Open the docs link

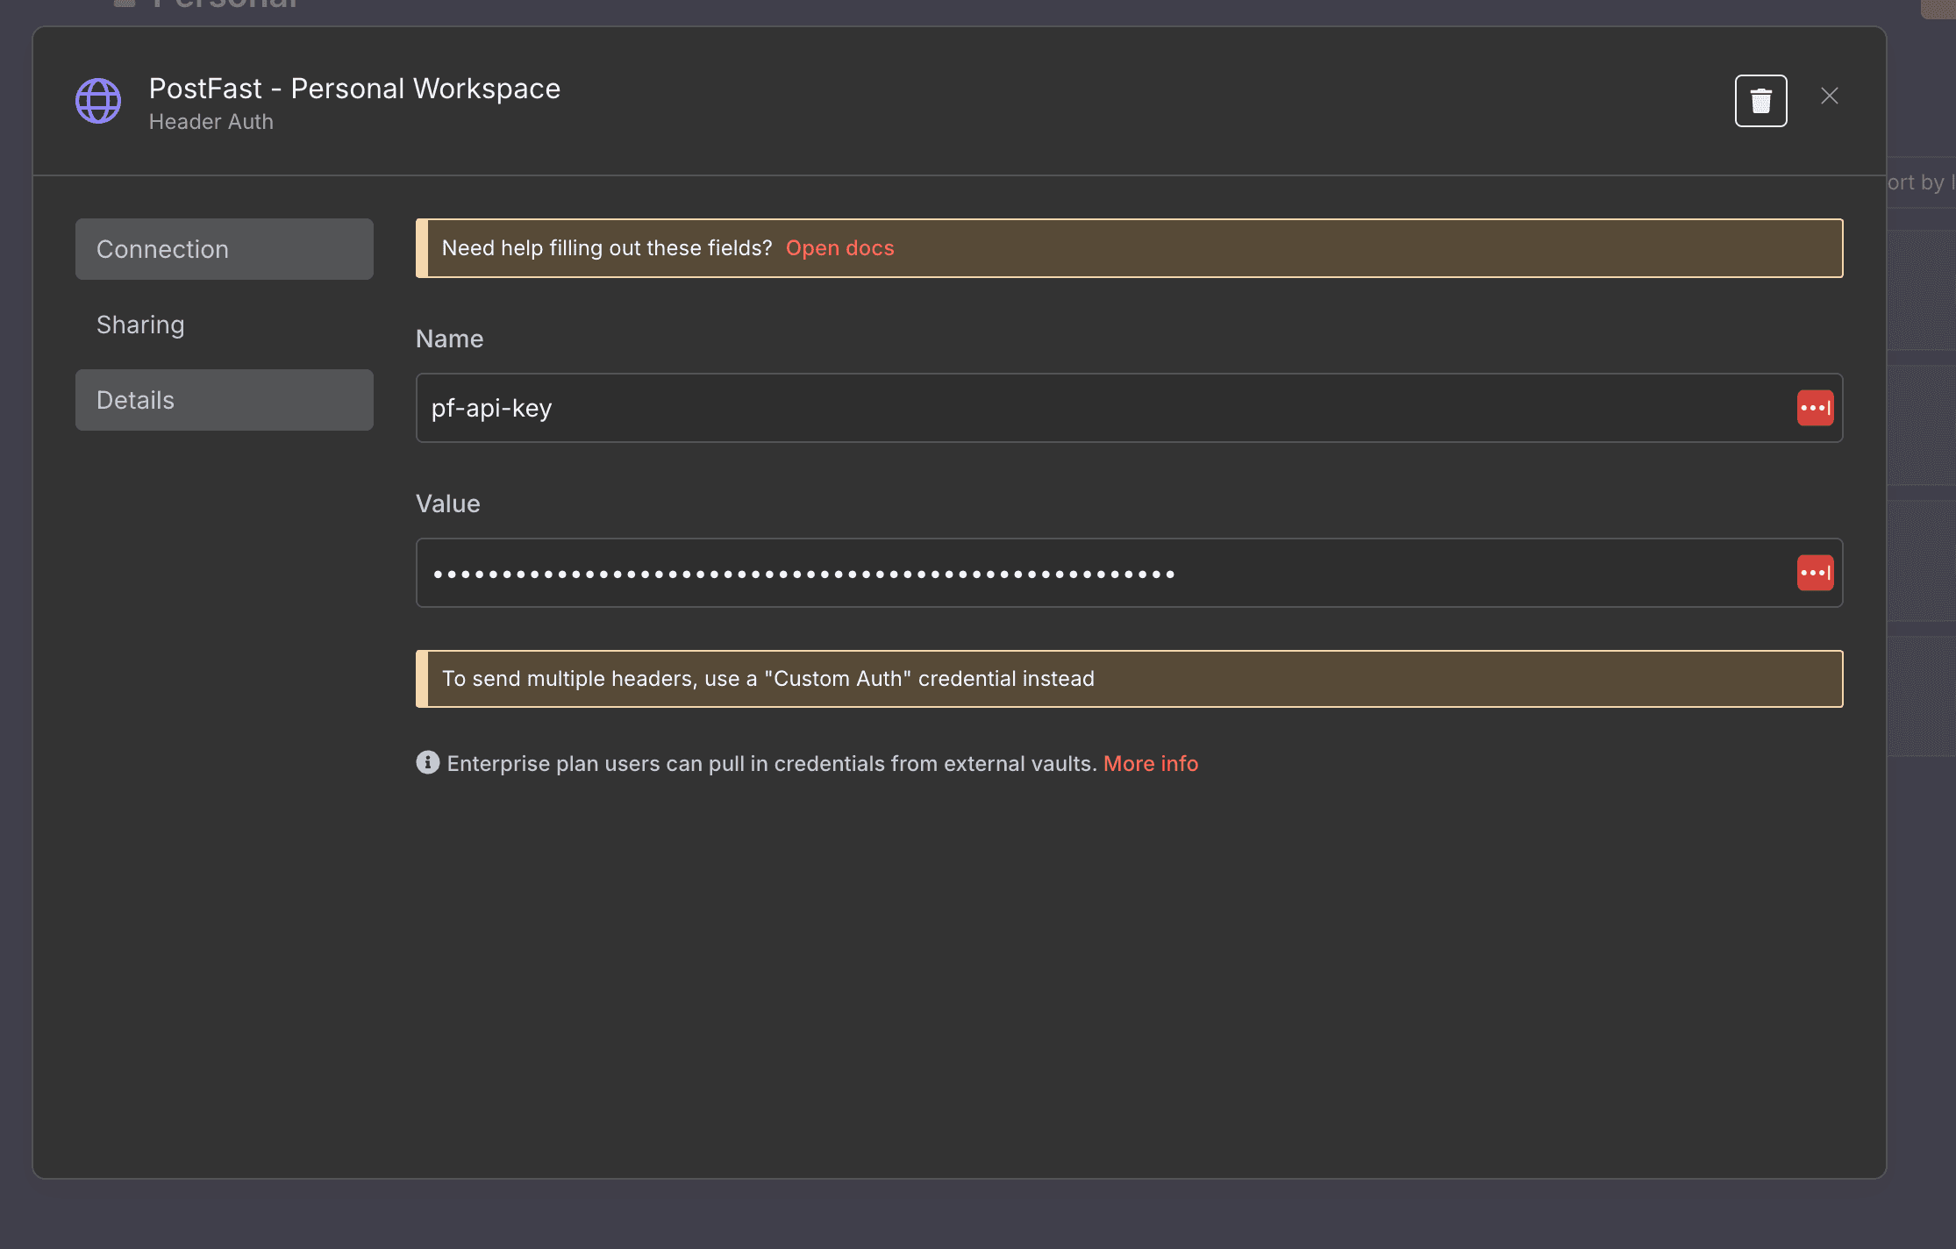(x=839, y=248)
